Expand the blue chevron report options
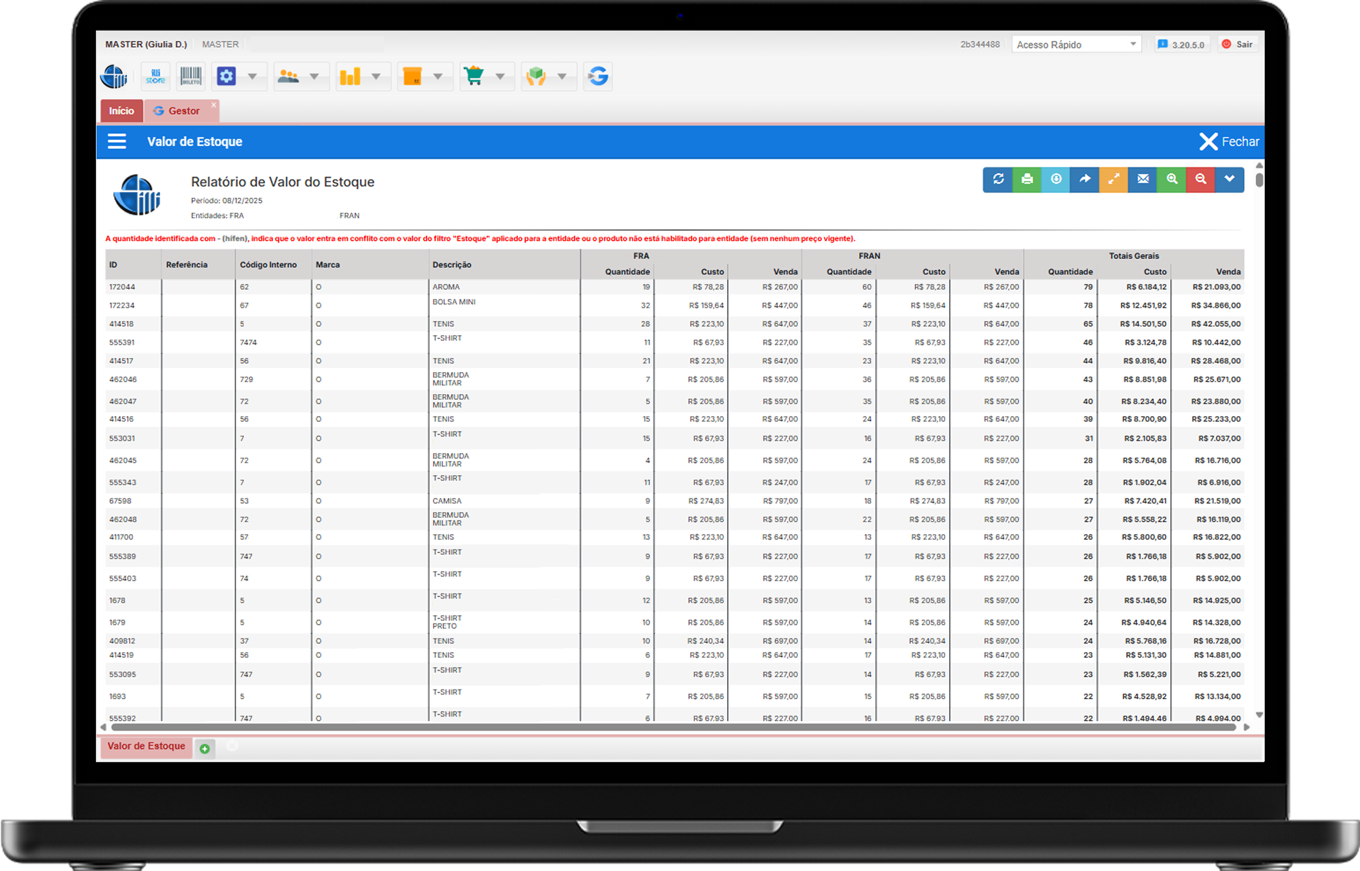Screen dimensions: 1360x871 point(1229,180)
